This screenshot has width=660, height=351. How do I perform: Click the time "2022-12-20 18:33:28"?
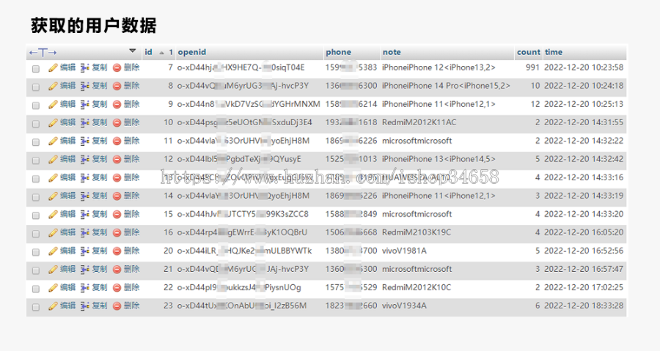pos(584,306)
